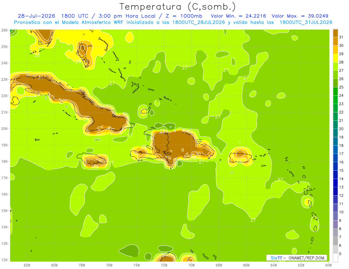The height and width of the screenshot is (269, 349).
Task: Click the 15N latitude axis label
Action: pyautogui.click(x=4, y=211)
